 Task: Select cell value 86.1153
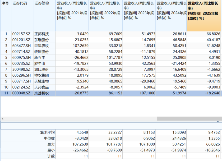115,93
